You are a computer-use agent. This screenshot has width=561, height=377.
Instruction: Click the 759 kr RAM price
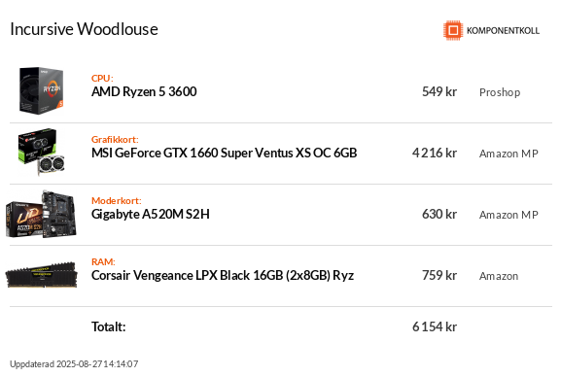tap(439, 275)
